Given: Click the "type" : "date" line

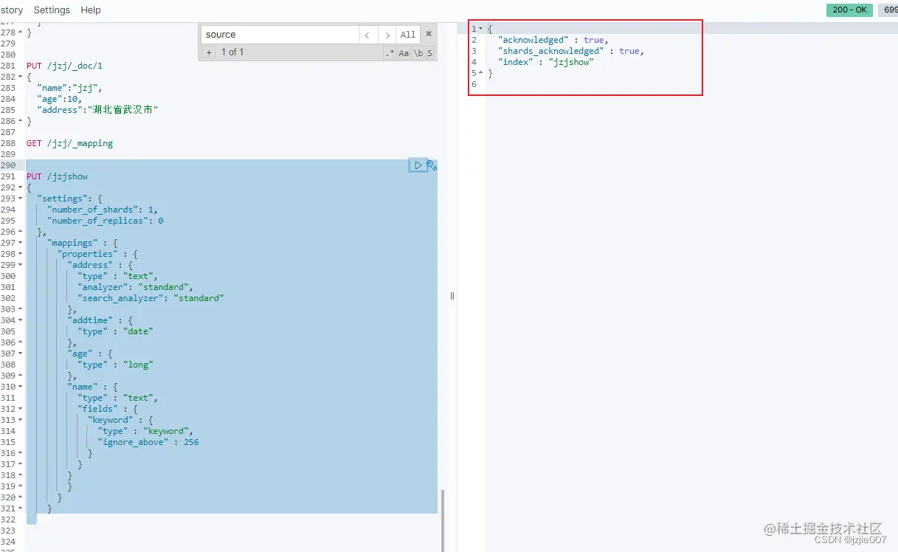Looking at the screenshot, I should (x=115, y=331).
